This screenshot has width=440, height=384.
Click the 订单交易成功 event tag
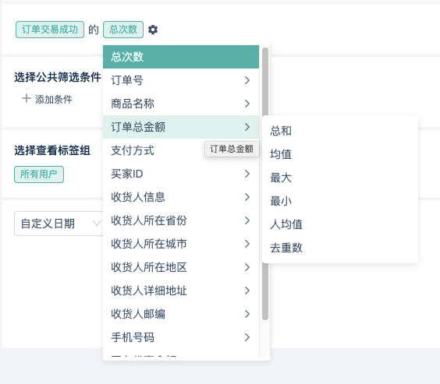50,30
